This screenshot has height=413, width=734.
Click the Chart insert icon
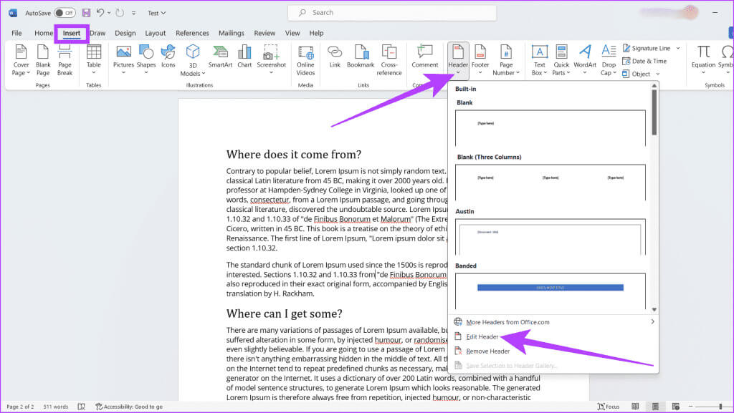tap(244, 59)
